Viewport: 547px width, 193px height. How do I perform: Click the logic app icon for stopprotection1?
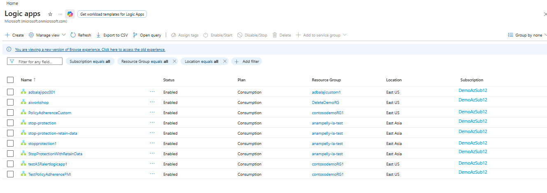(23, 143)
